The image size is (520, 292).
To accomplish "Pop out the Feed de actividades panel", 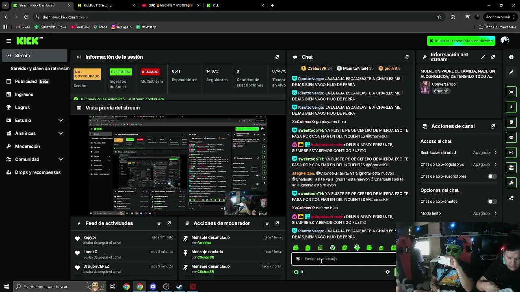I will click(x=169, y=223).
